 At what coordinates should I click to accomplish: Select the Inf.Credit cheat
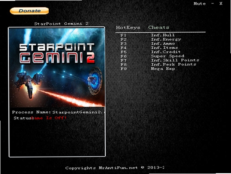tap(166, 52)
